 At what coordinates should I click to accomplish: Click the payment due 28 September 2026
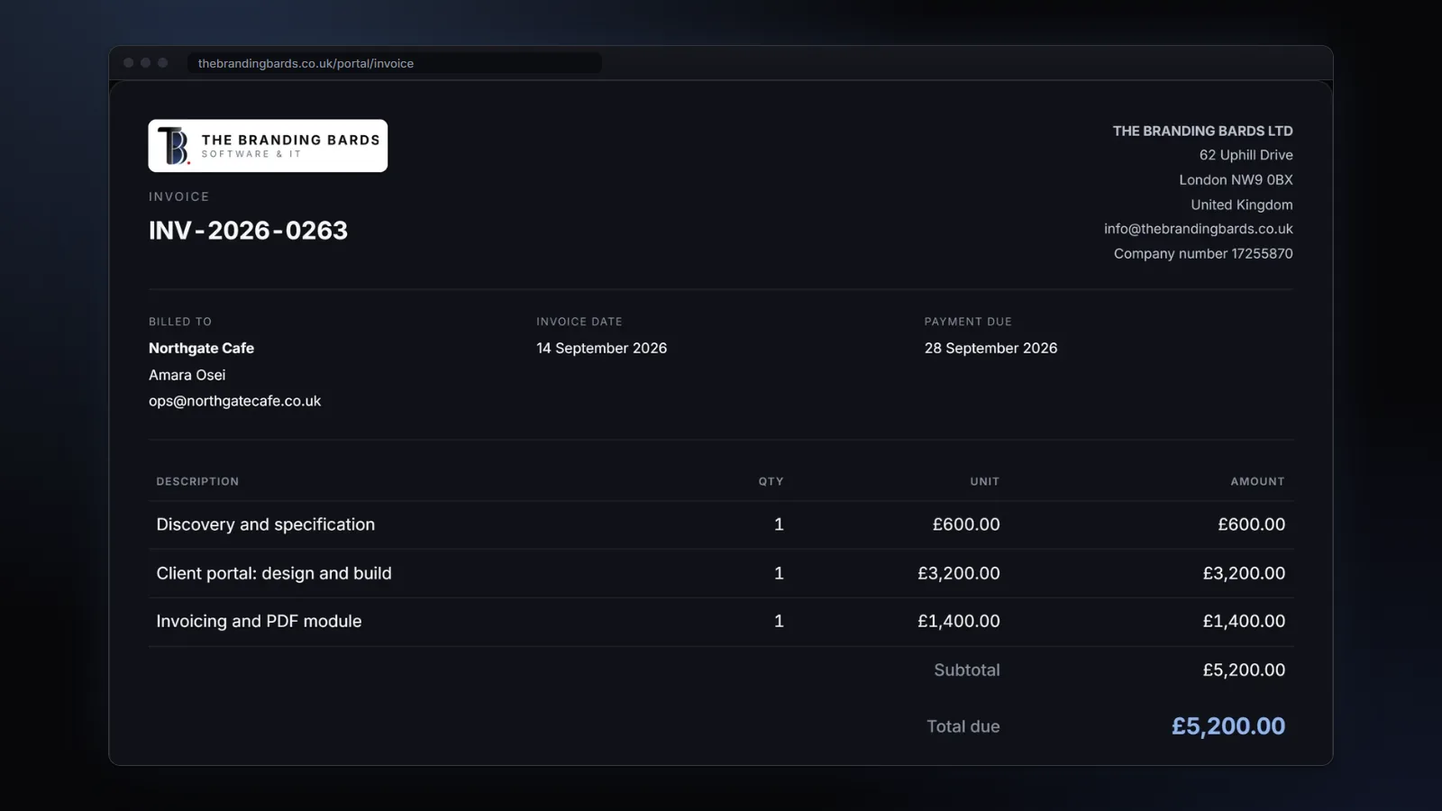(990, 348)
